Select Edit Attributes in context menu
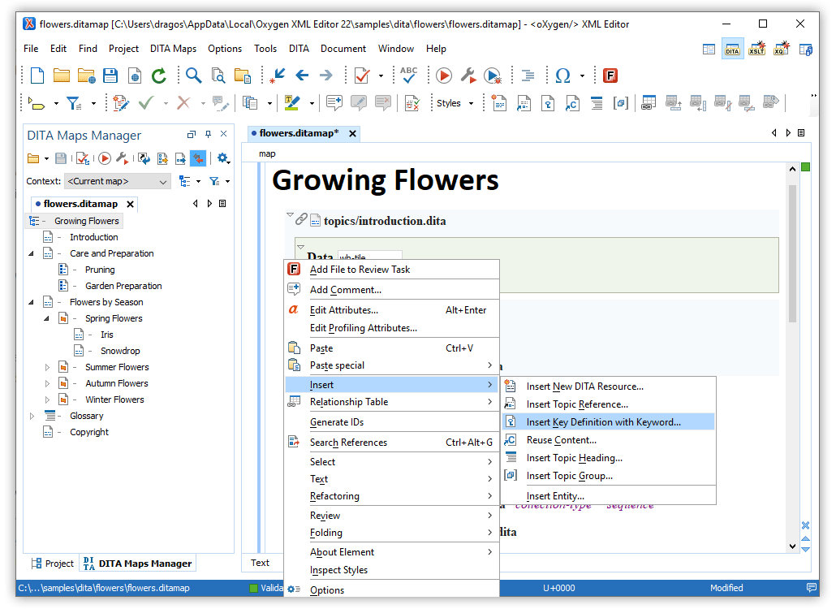 392,310
